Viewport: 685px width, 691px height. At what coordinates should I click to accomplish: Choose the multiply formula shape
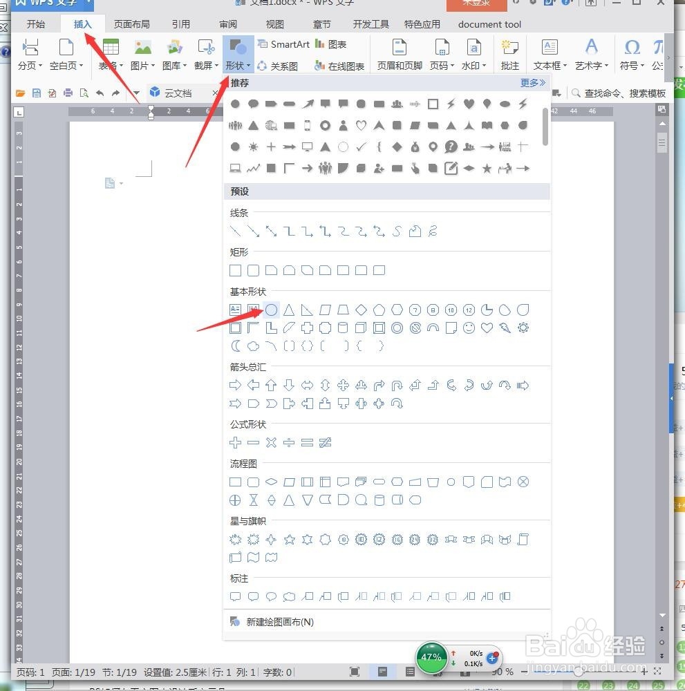pyautogui.click(x=271, y=442)
